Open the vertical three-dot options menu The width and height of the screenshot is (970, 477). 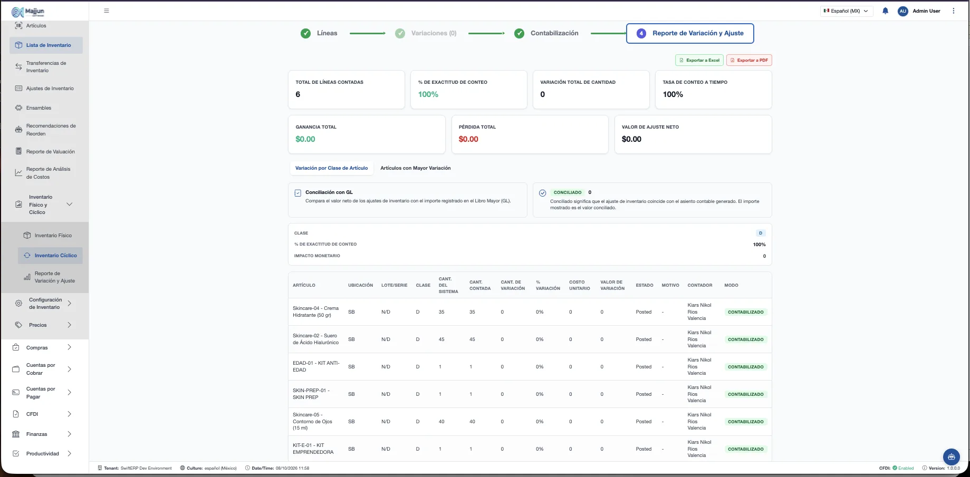click(953, 11)
